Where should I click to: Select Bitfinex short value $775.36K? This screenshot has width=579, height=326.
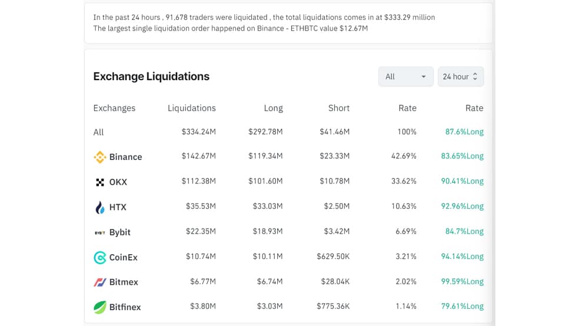point(333,307)
